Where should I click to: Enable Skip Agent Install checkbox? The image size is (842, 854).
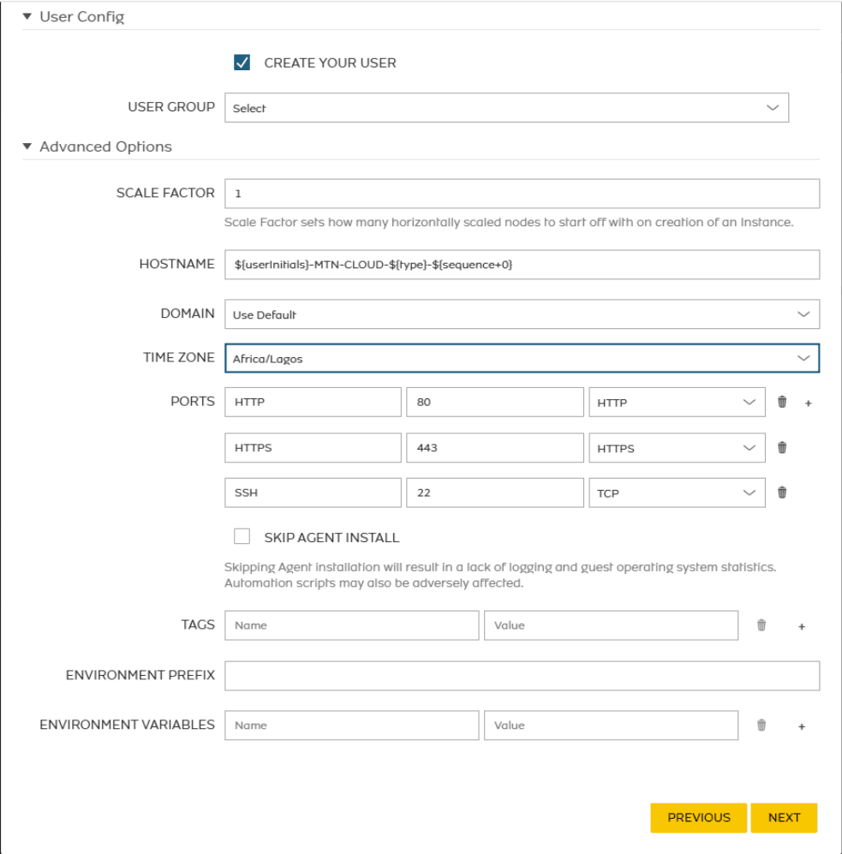[x=242, y=536]
